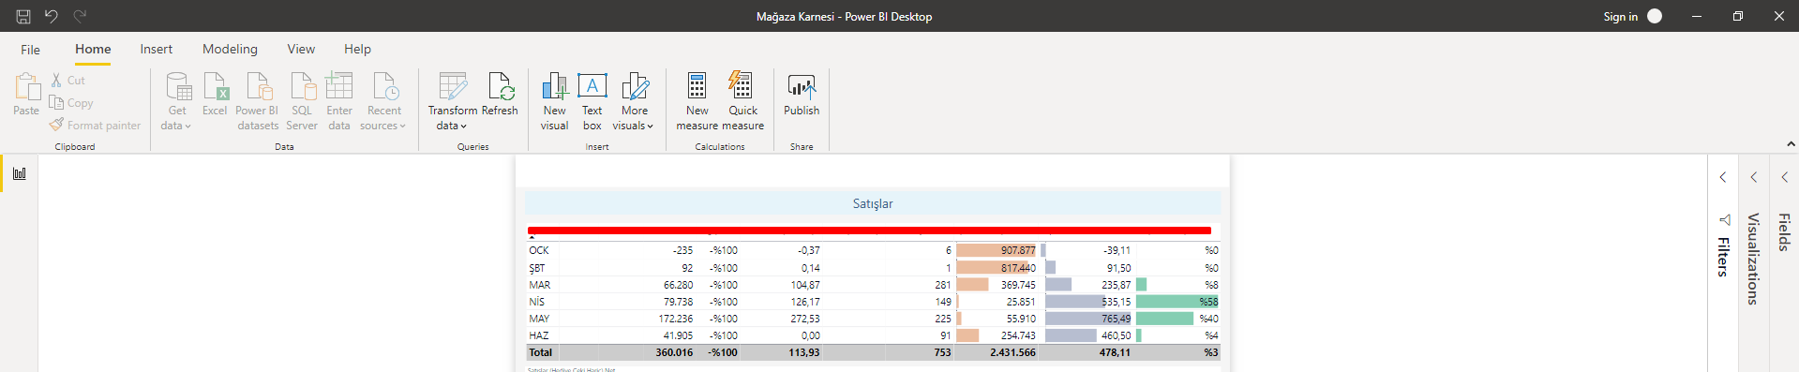Open the Enter data dialog
This screenshot has width=1799, height=372.
pos(339,101)
